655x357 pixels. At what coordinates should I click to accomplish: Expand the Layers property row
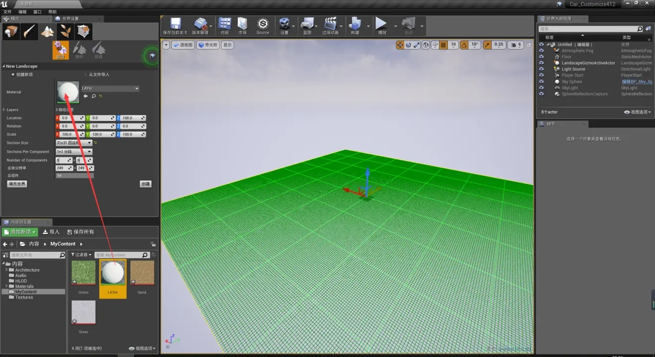(4, 110)
